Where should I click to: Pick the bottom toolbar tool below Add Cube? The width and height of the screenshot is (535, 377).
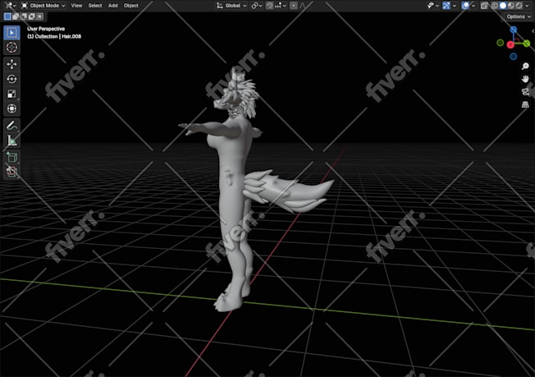(12, 172)
